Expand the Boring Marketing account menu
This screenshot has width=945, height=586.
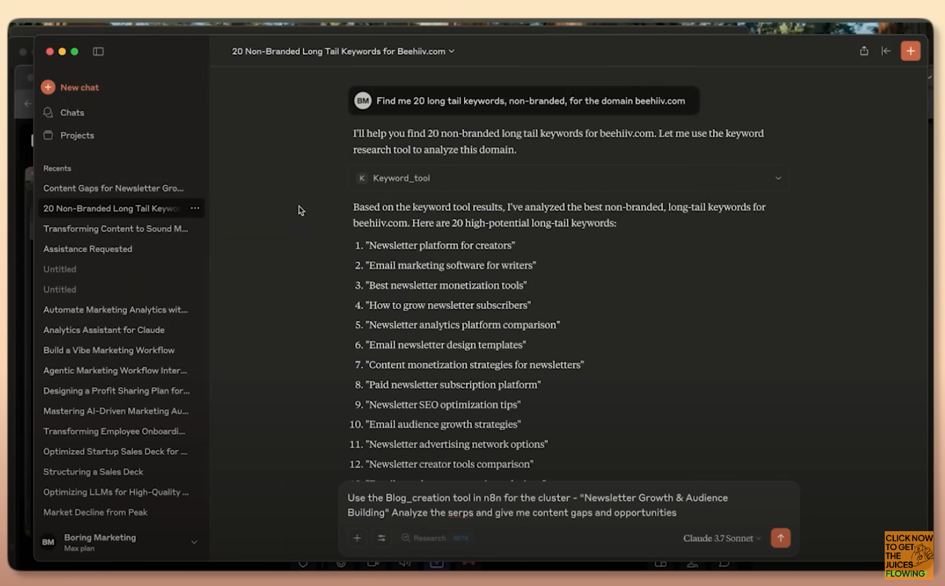(194, 542)
